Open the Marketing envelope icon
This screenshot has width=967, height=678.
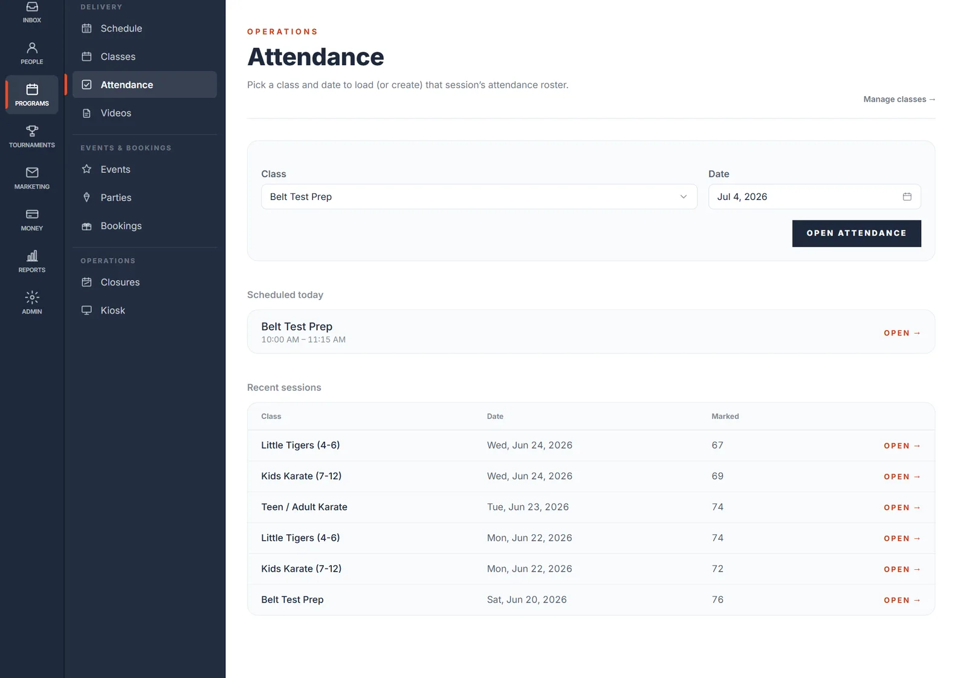[32, 173]
